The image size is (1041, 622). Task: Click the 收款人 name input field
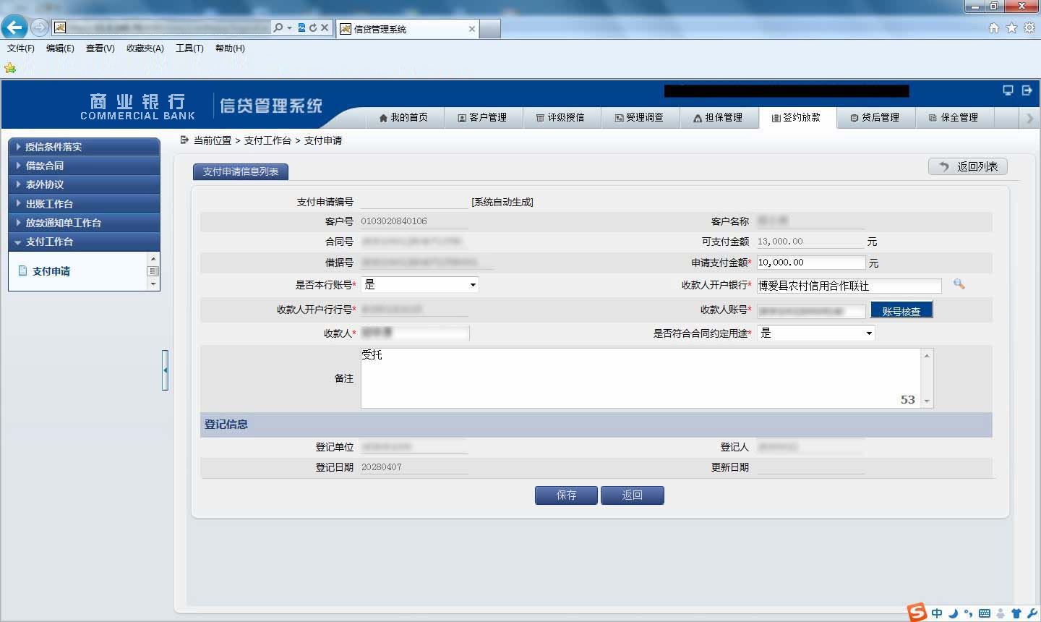click(415, 333)
